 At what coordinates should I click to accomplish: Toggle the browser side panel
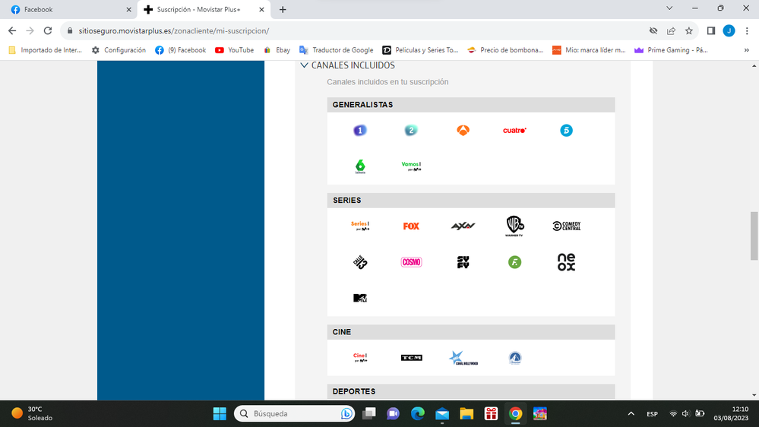coord(711,30)
